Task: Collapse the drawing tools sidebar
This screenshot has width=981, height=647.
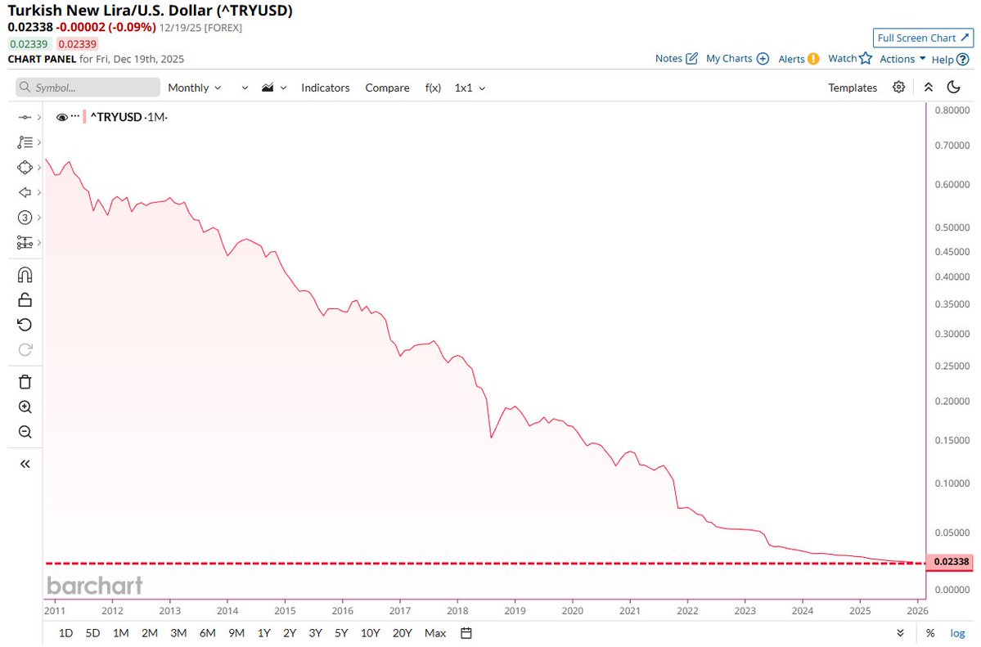Action: [25, 465]
